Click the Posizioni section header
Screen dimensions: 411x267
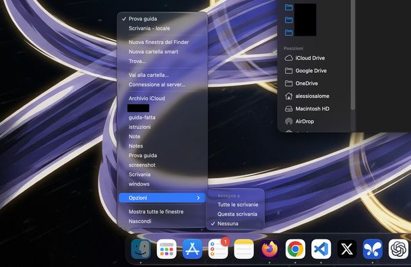pyautogui.click(x=293, y=49)
